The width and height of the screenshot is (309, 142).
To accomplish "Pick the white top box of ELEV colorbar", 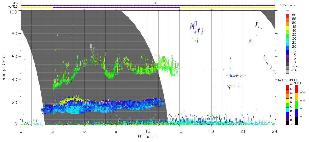I will tap(287, 12).
